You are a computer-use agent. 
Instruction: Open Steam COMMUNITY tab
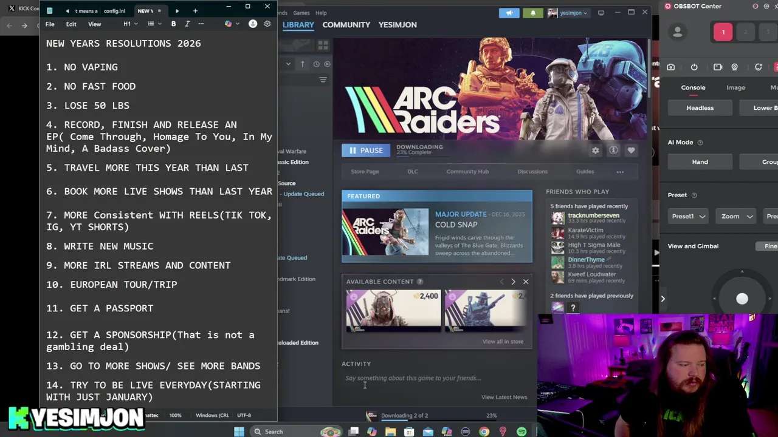point(346,25)
